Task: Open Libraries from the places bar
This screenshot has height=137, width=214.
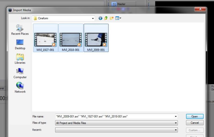Action: (20, 59)
